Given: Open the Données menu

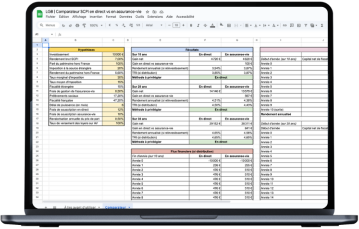Looking at the screenshot, I should pyautogui.click(x=126, y=17).
